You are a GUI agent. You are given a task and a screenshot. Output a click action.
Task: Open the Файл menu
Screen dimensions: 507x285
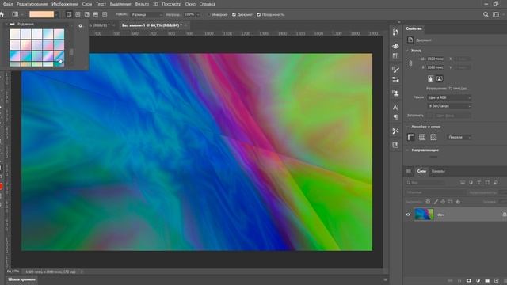(x=8, y=4)
